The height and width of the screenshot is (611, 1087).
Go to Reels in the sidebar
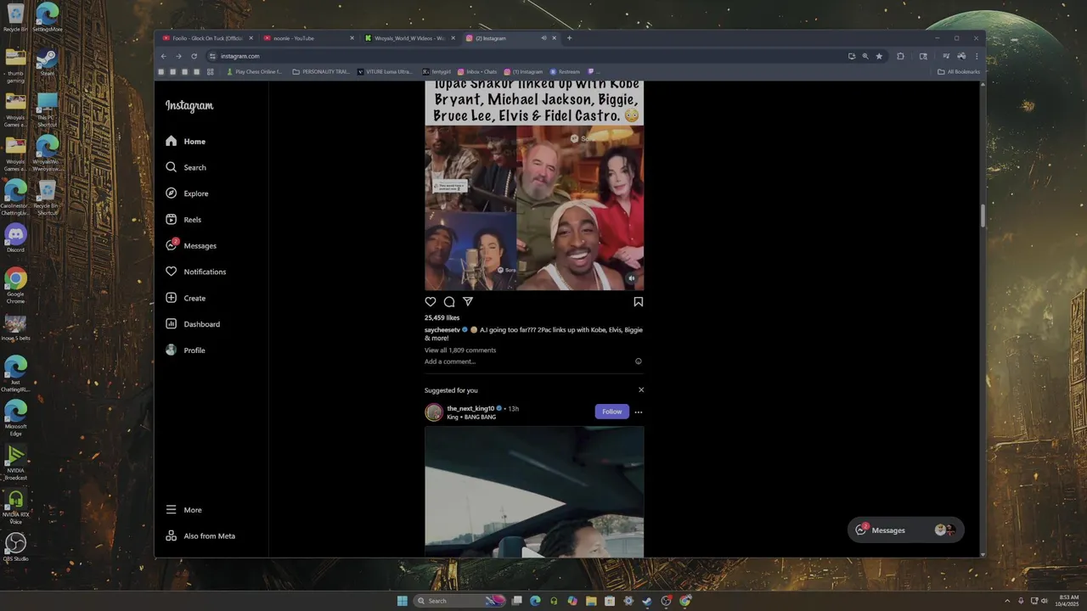click(x=183, y=220)
